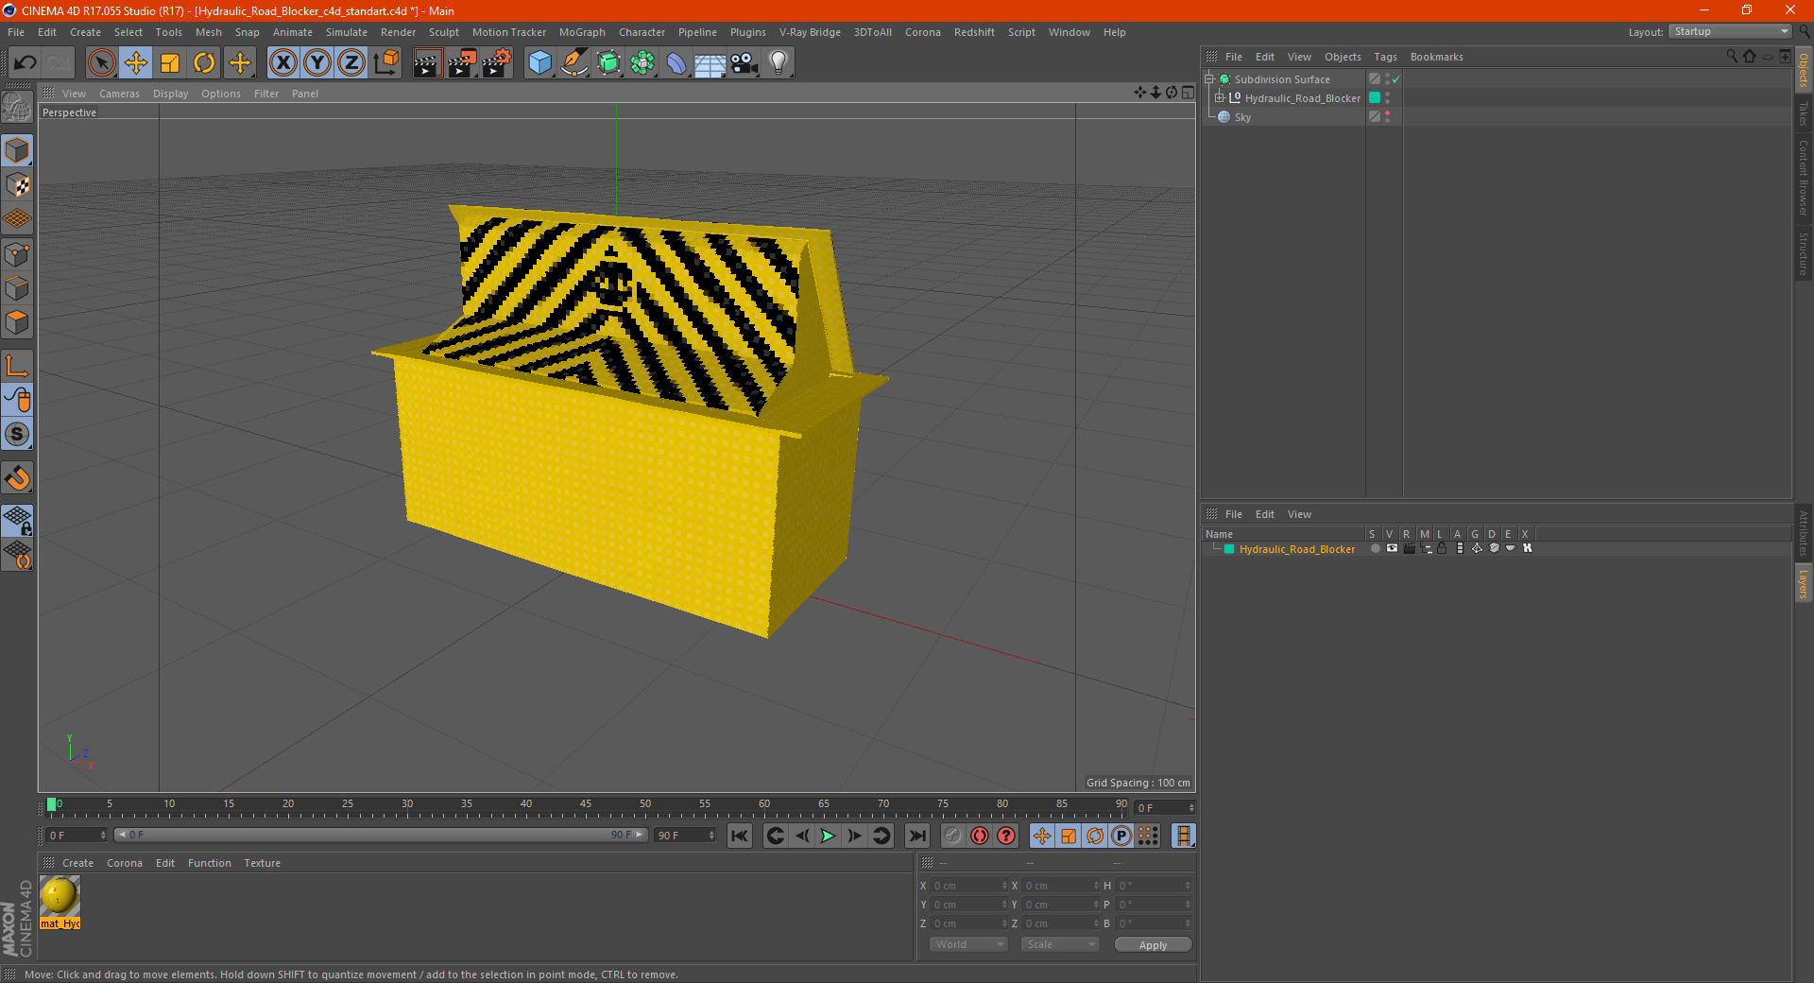Step the X position spinner
The width and height of the screenshot is (1814, 983).
pyautogui.click(x=1004, y=886)
